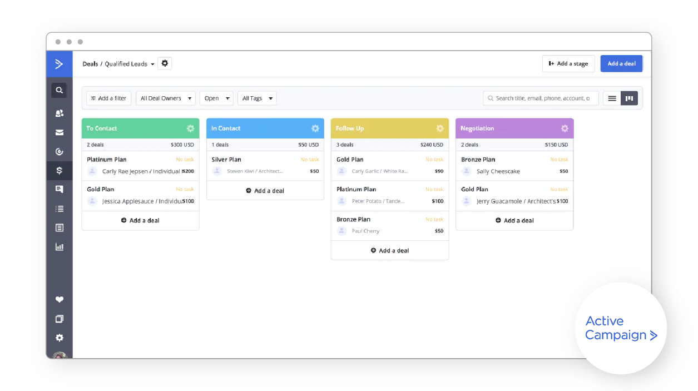Image resolution: width=698 pixels, height=391 pixels.
Task: Switch to board (kanban) view
Action: (x=629, y=98)
